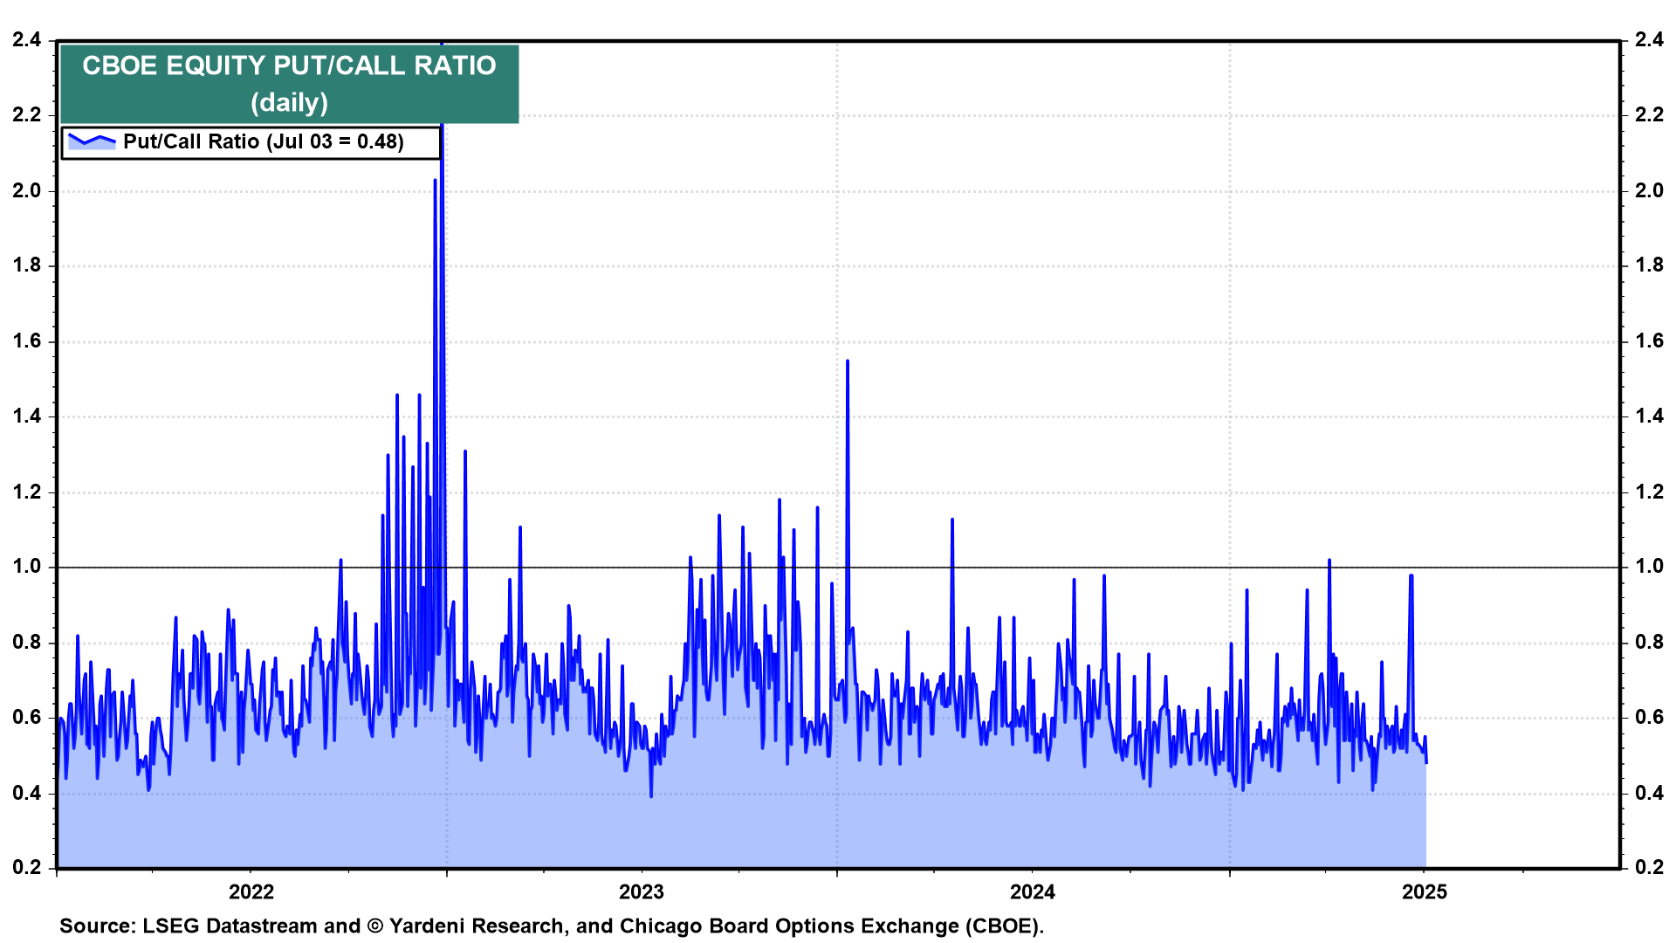Click the left axis 1.6 label
The height and width of the screenshot is (943, 1676).
27,341
